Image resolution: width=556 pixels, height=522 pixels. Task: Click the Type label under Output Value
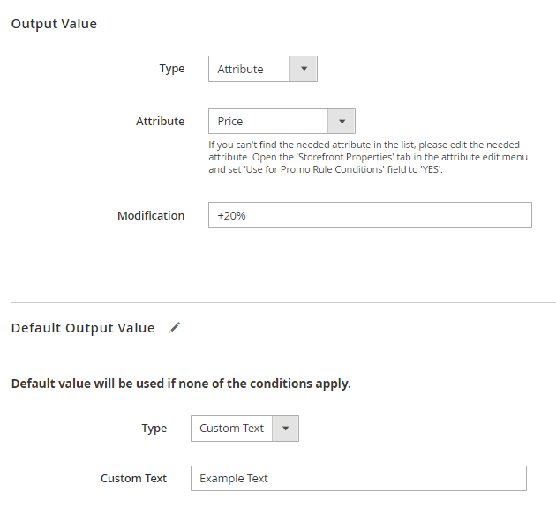click(171, 69)
